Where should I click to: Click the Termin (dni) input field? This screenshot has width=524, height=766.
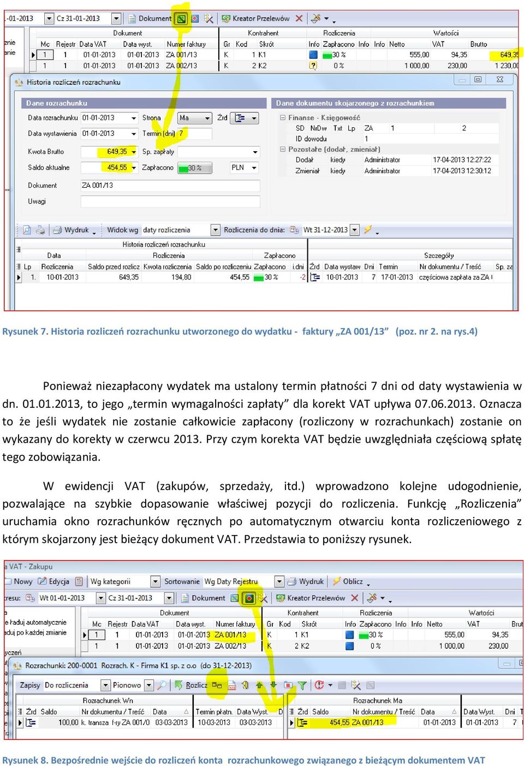(x=195, y=134)
